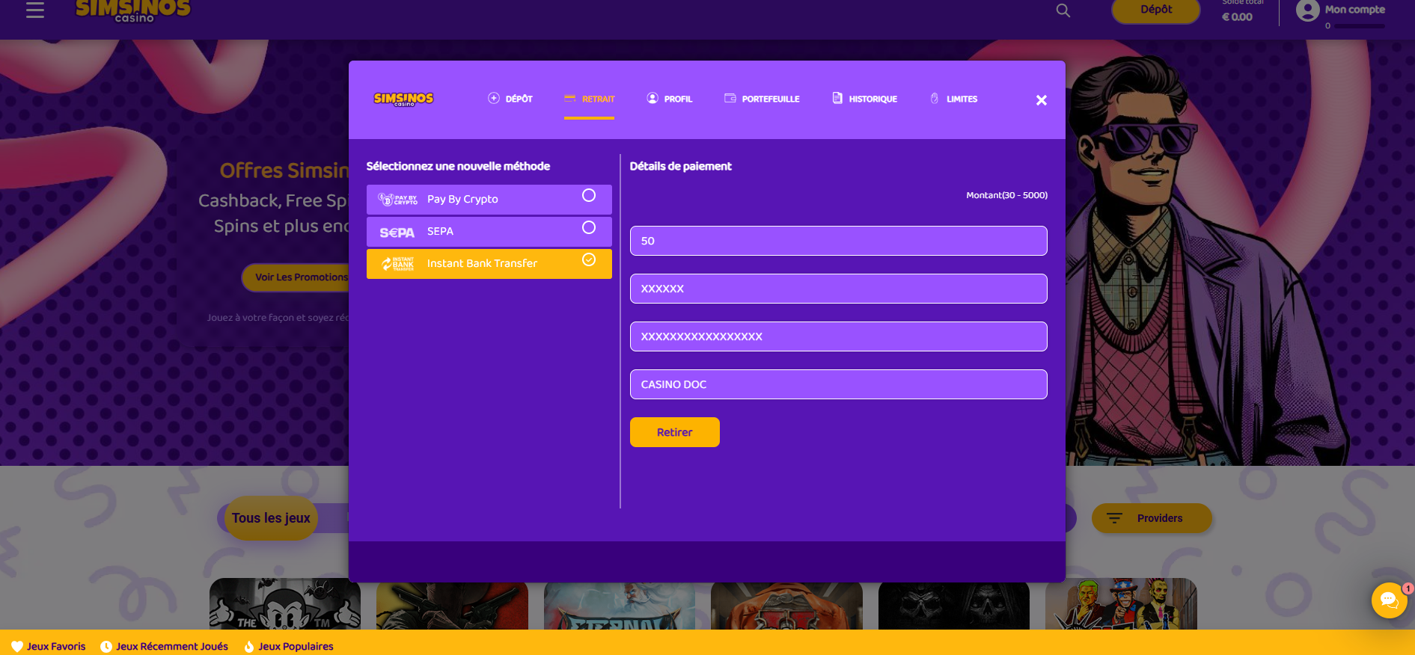1415x655 pixels.
Task: Click the Dépôt button in the header
Action: click(x=1156, y=10)
